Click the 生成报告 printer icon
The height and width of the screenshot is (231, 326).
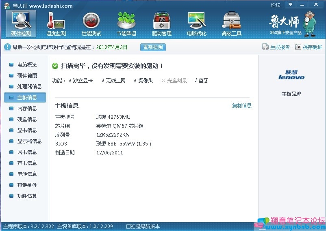coord(265,47)
